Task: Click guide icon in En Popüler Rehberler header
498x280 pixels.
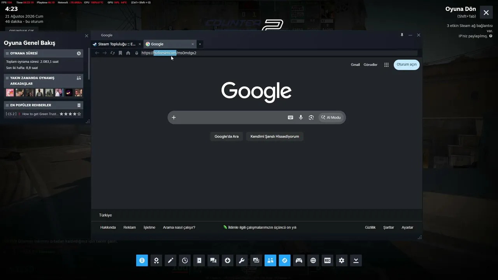Action: [79, 105]
